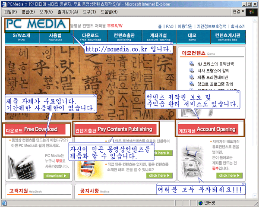Click the 인터넷 zone globe icon
The image size is (259, 207).
click(201, 203)
